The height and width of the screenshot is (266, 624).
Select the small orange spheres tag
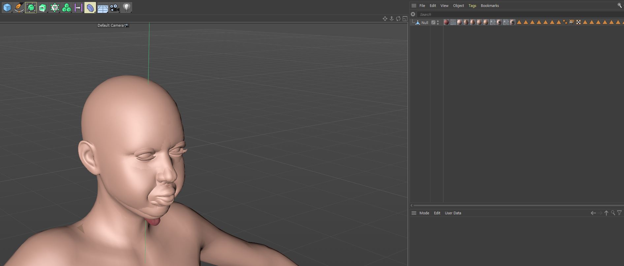click(565, 22)
